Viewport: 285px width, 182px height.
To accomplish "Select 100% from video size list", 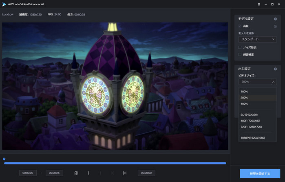I will [x=257, y=92].
